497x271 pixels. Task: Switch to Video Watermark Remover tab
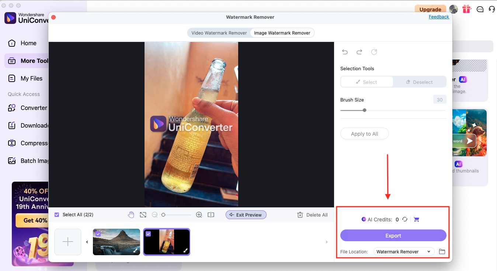pos(219,33)
